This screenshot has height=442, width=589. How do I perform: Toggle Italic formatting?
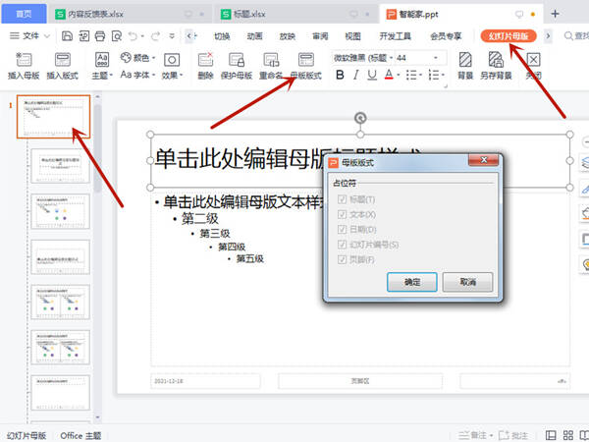click(x=355, y=75)
